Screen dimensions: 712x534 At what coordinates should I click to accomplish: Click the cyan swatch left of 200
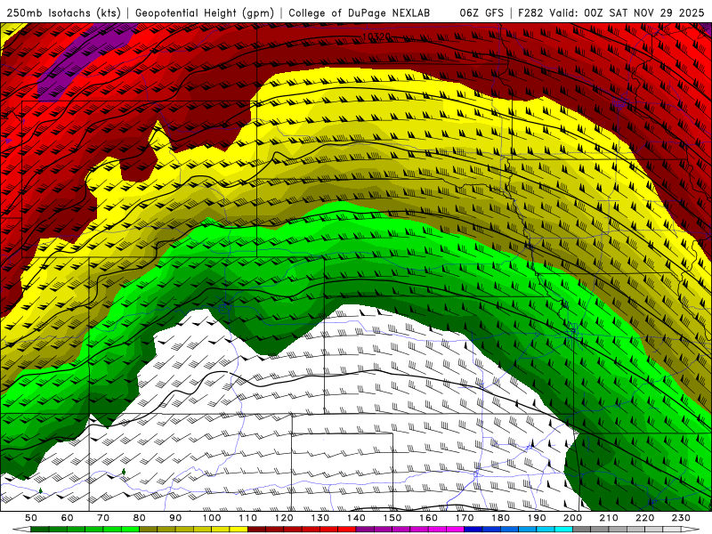click(x=563, y=529)
